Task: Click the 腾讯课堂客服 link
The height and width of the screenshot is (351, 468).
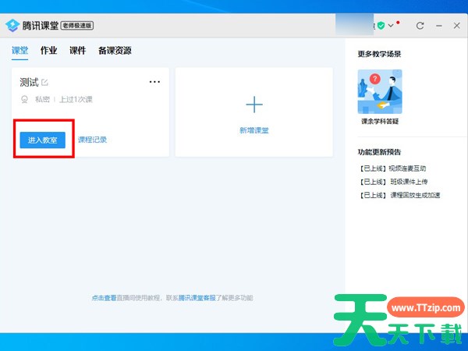Action: 197,298
